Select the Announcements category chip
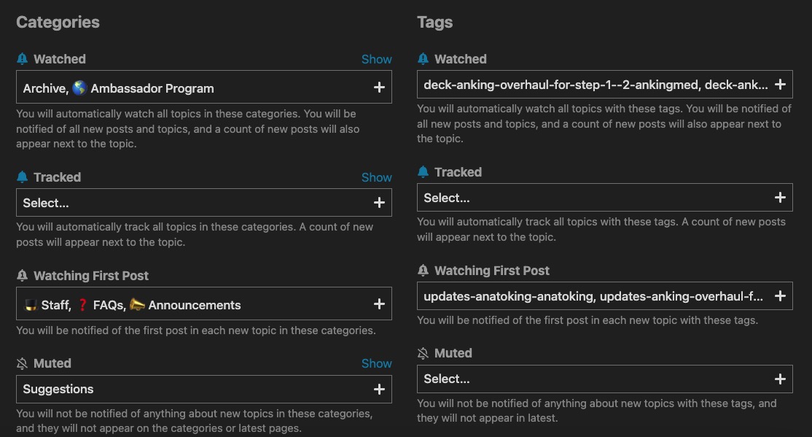The image size is (812, 437). pyautogui.click(x=186, y=305)
